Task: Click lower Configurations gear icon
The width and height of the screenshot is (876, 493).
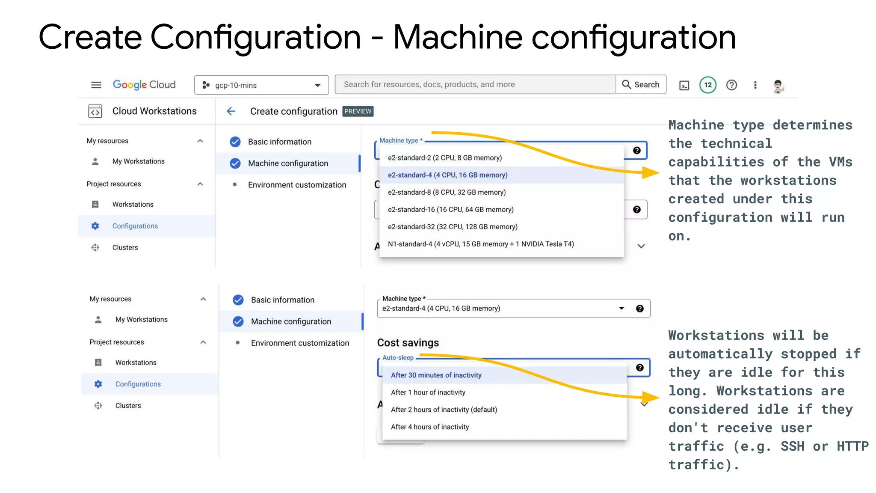Action: click(x=98, y=384)
